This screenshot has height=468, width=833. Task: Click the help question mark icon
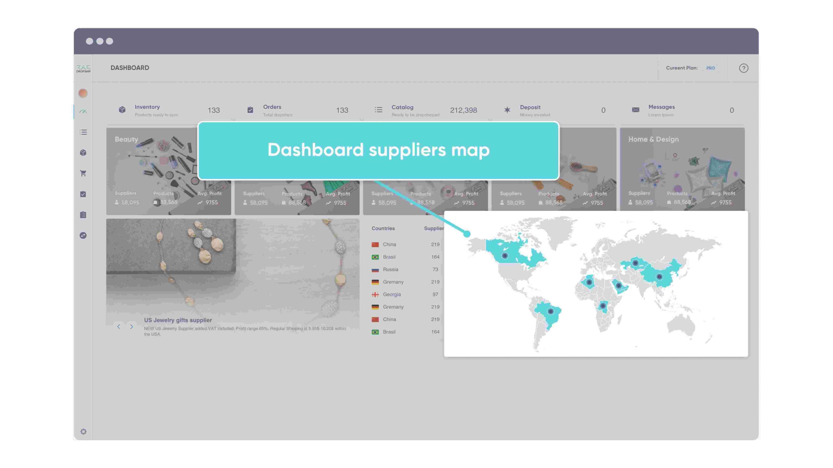click(x=743, y=68)
